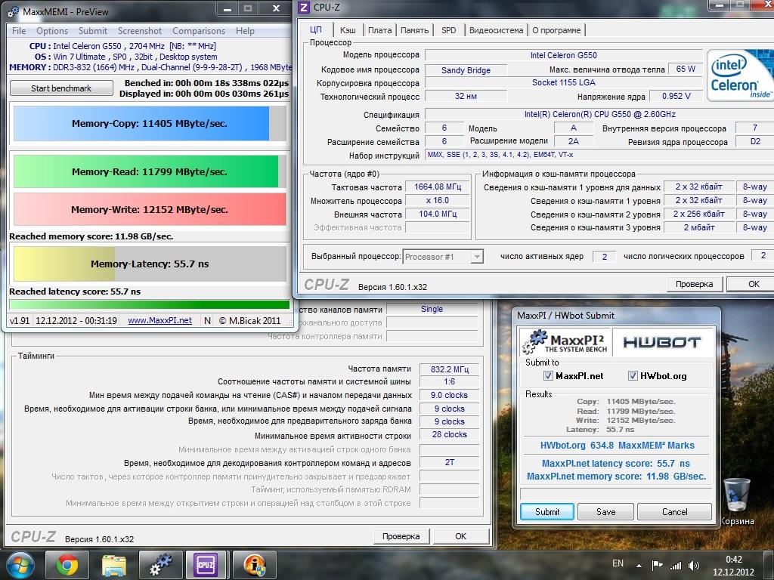The height and width of the screenshot is (580, 774).
Task: Open the File menu in MaxxMEM
Action: pos(19,30)
